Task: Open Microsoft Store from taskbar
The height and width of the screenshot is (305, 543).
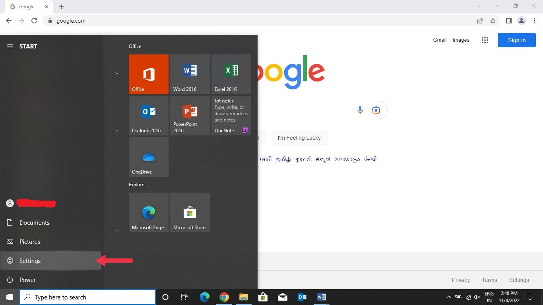Action: point(263,297)
